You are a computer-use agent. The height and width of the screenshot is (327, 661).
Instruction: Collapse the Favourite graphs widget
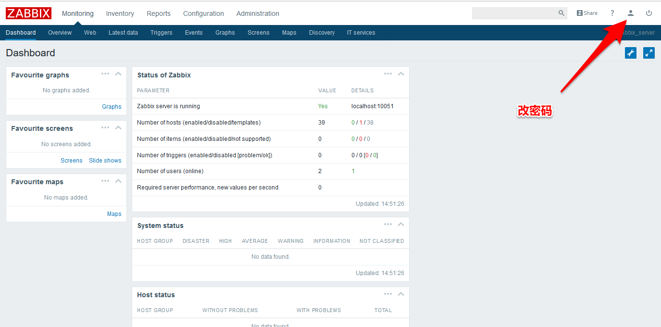point(118,74)
